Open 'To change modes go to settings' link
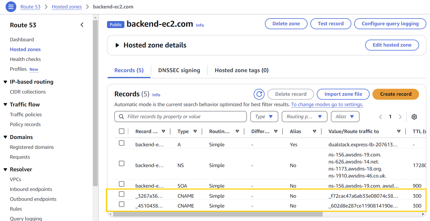This screenshot has width=430, height=221. pyautogui.click(x=327, y=104)
